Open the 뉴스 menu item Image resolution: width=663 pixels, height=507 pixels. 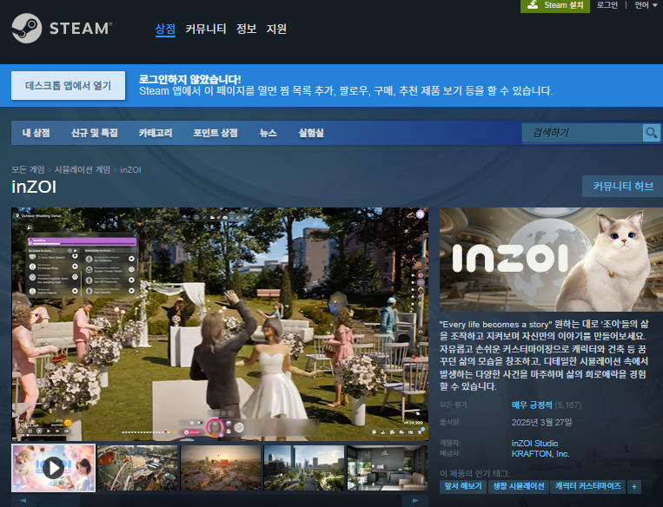pyautogui.click(x=269, y=133)
